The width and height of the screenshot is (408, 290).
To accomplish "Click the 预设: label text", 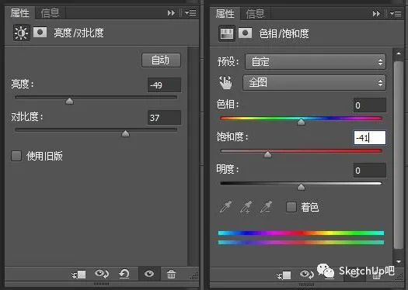I will (228, 62).
